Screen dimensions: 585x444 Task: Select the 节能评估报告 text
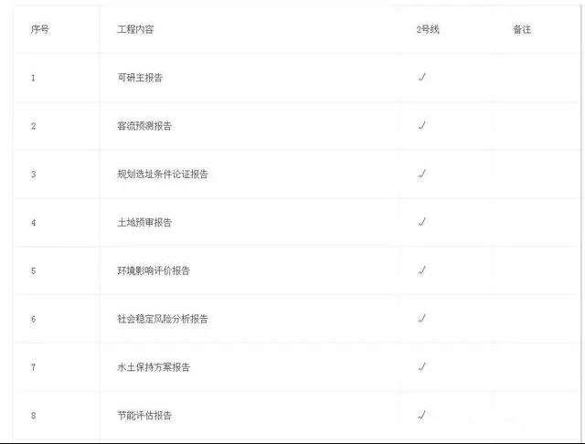click(x=144, y=416)
